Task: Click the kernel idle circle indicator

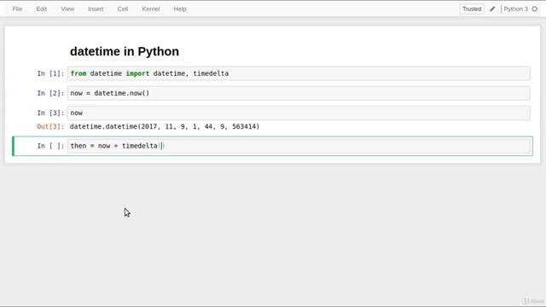Action: (535, 9)
